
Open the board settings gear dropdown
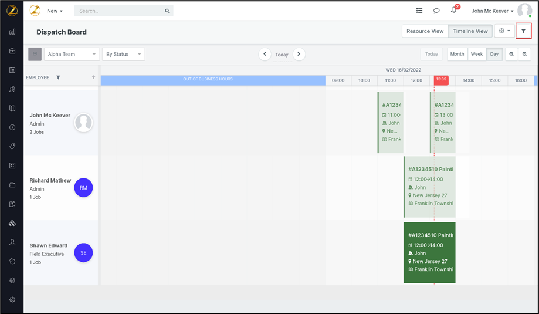coord(504,31)
